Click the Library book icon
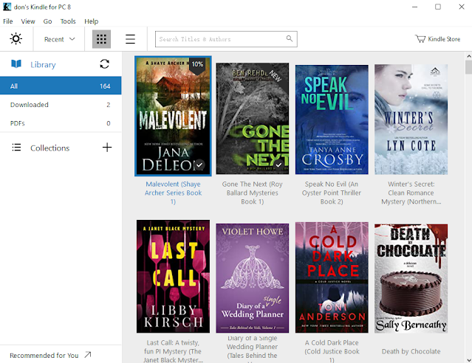Viewport: 472px width, 363px height. click(x=16, y=63)
